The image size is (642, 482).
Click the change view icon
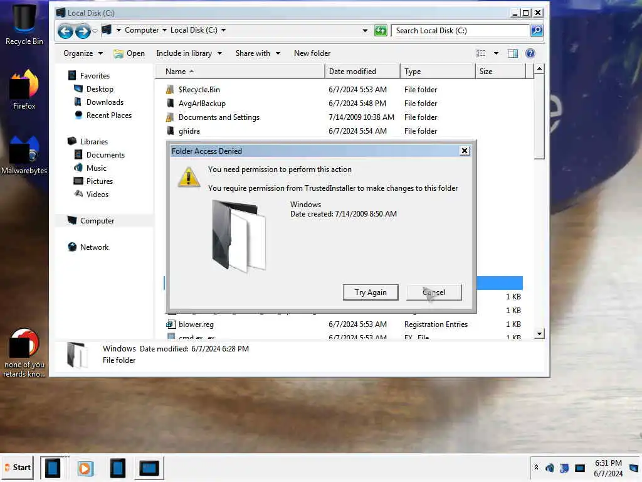tap(481, 53)
